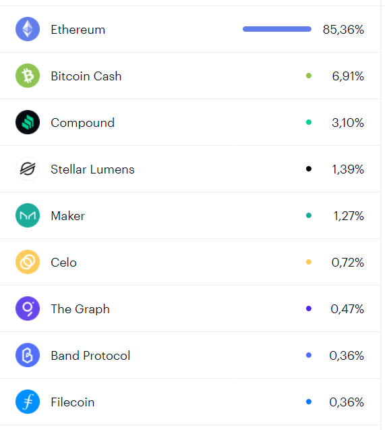The width and height of the screenshot is (385, 430).
Task: Open the Bitcoin Cash asset name
Action: (86, 76)
